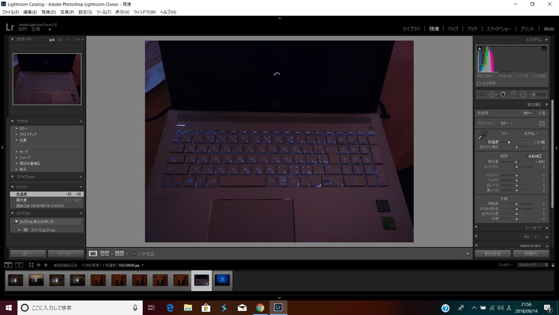Image resolution: width=559 pixels, height=315 pixels.
Task: Show main window display button 1
Action: click(8, 265)
